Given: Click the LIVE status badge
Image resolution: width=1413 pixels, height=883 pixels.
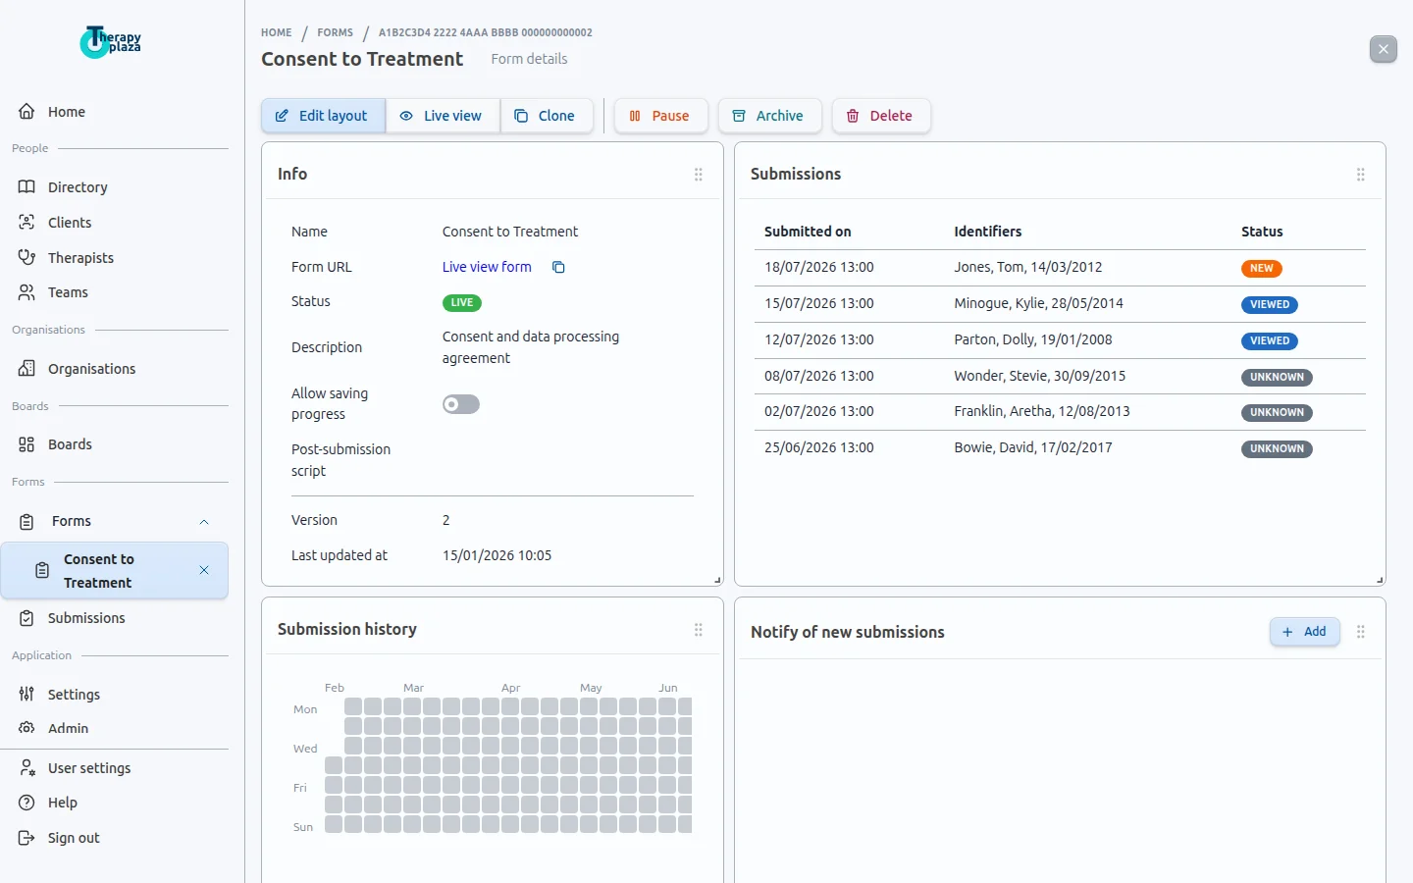Looking at the screenshot, I should point(462,303).
